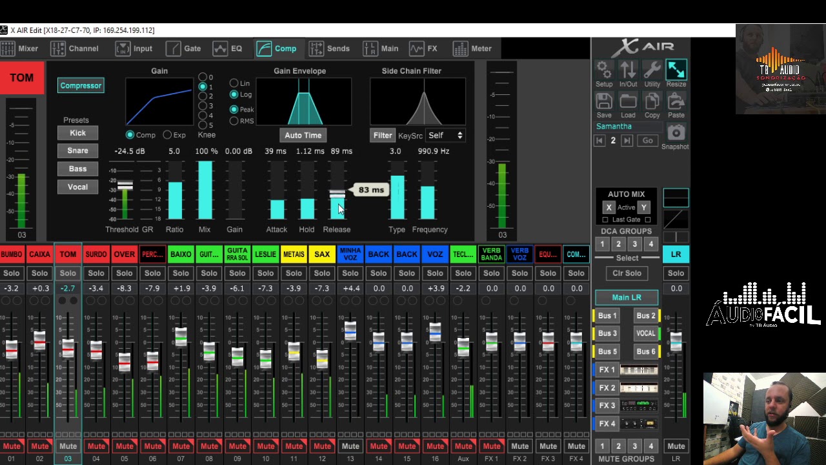Click the Threshold slider handle
This screenshot has height=465, width=826.
coord(125,185)
